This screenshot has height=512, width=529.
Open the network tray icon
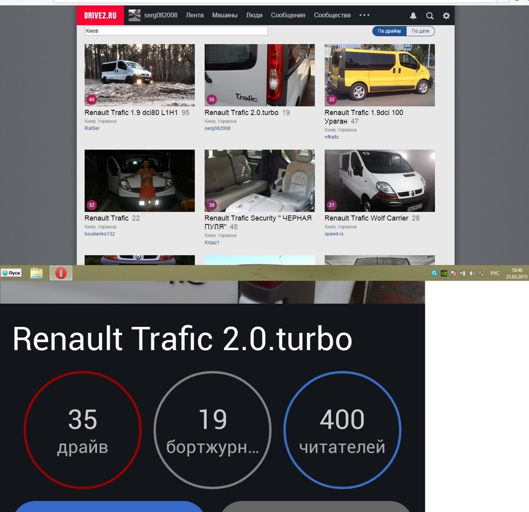(482, 273)
